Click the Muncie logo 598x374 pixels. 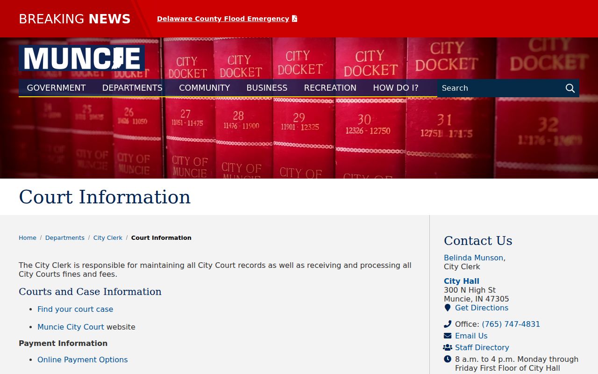(82, 58)
